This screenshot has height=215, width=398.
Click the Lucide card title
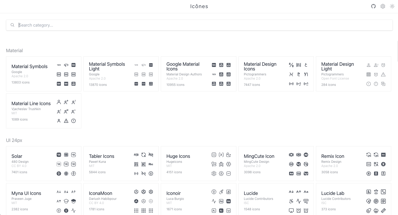click(x=251, y=193)
